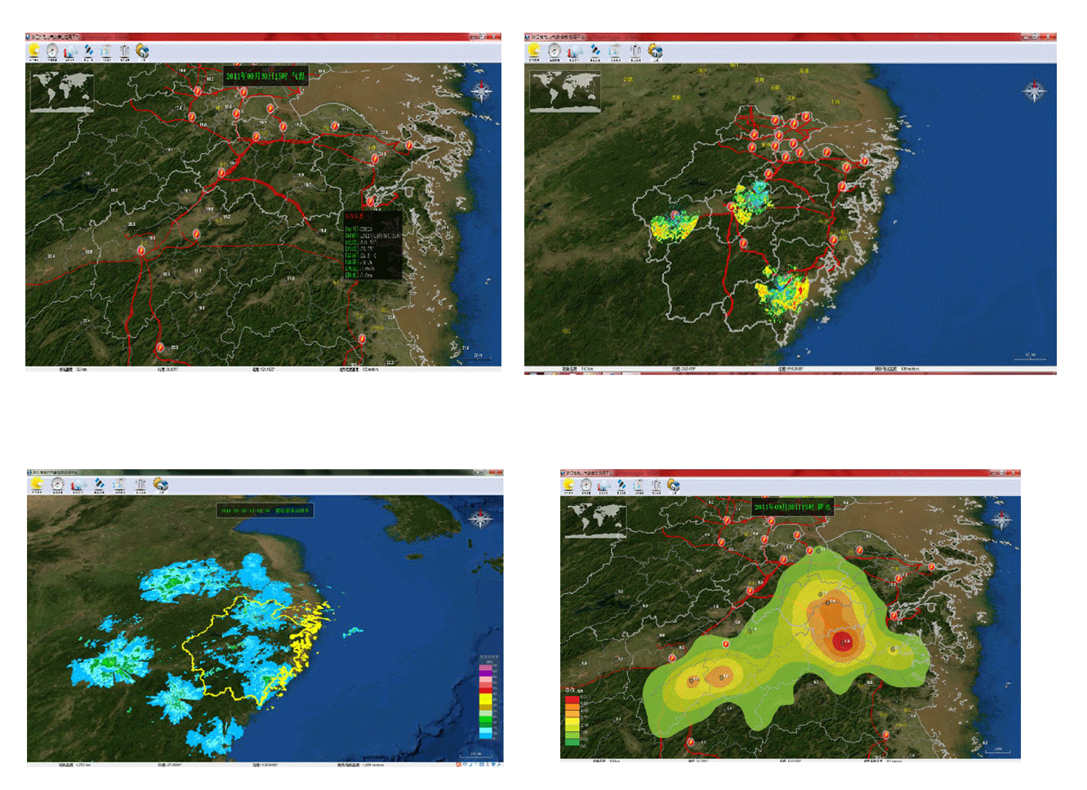This screenshot has height=790, width=1087.
Task: Click the sun weather icon in the rainfall contour window
Action: pyautogui.click(x=568, y=486)
